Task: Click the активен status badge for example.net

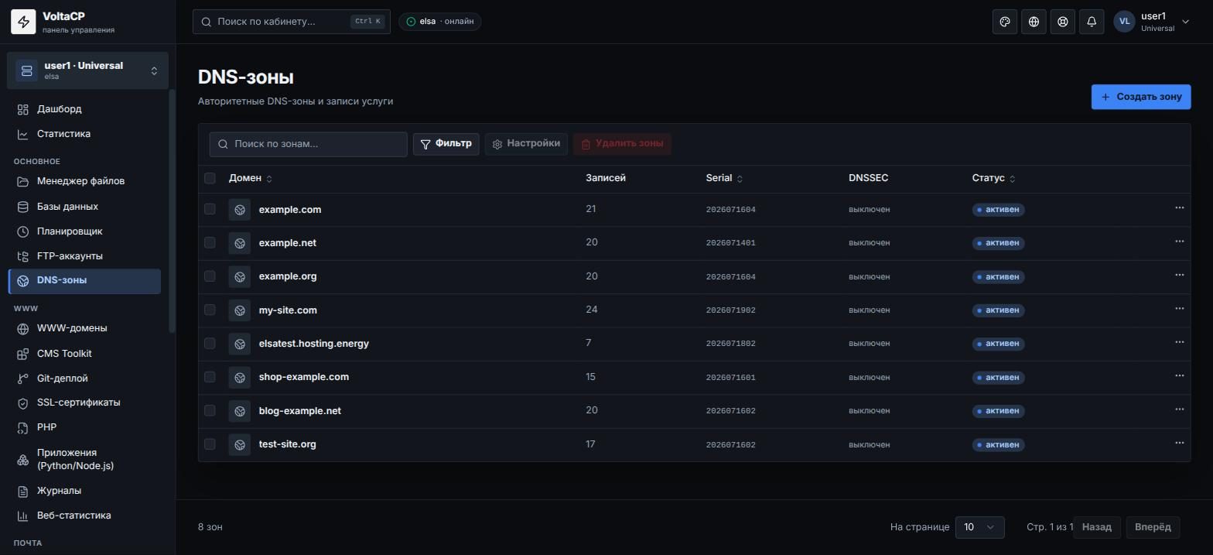Action: click(x=998, y=243)
